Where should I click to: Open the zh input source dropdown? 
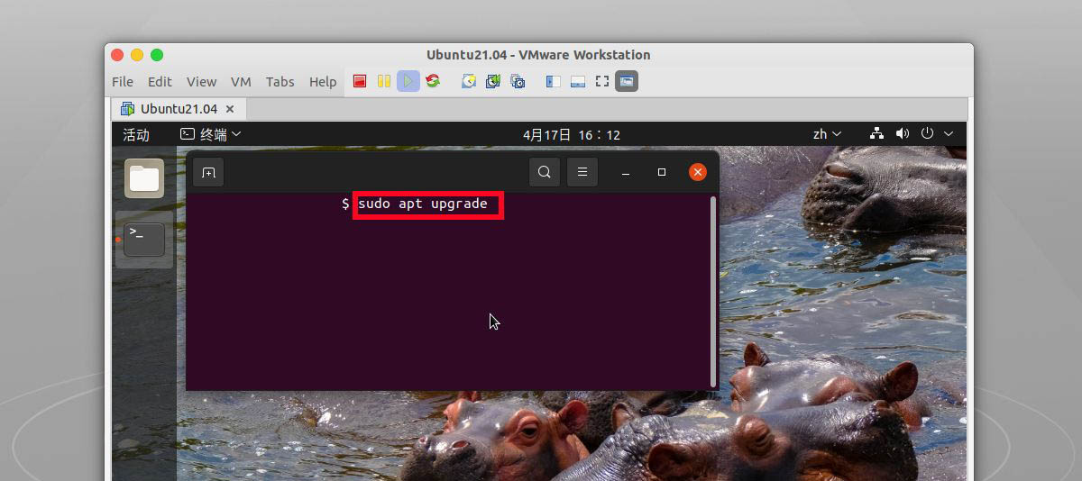pyautogui.click(x=827, y=134)
